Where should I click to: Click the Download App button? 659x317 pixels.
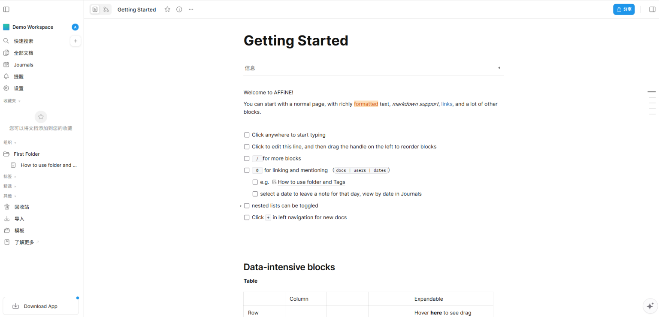point(41,306)
